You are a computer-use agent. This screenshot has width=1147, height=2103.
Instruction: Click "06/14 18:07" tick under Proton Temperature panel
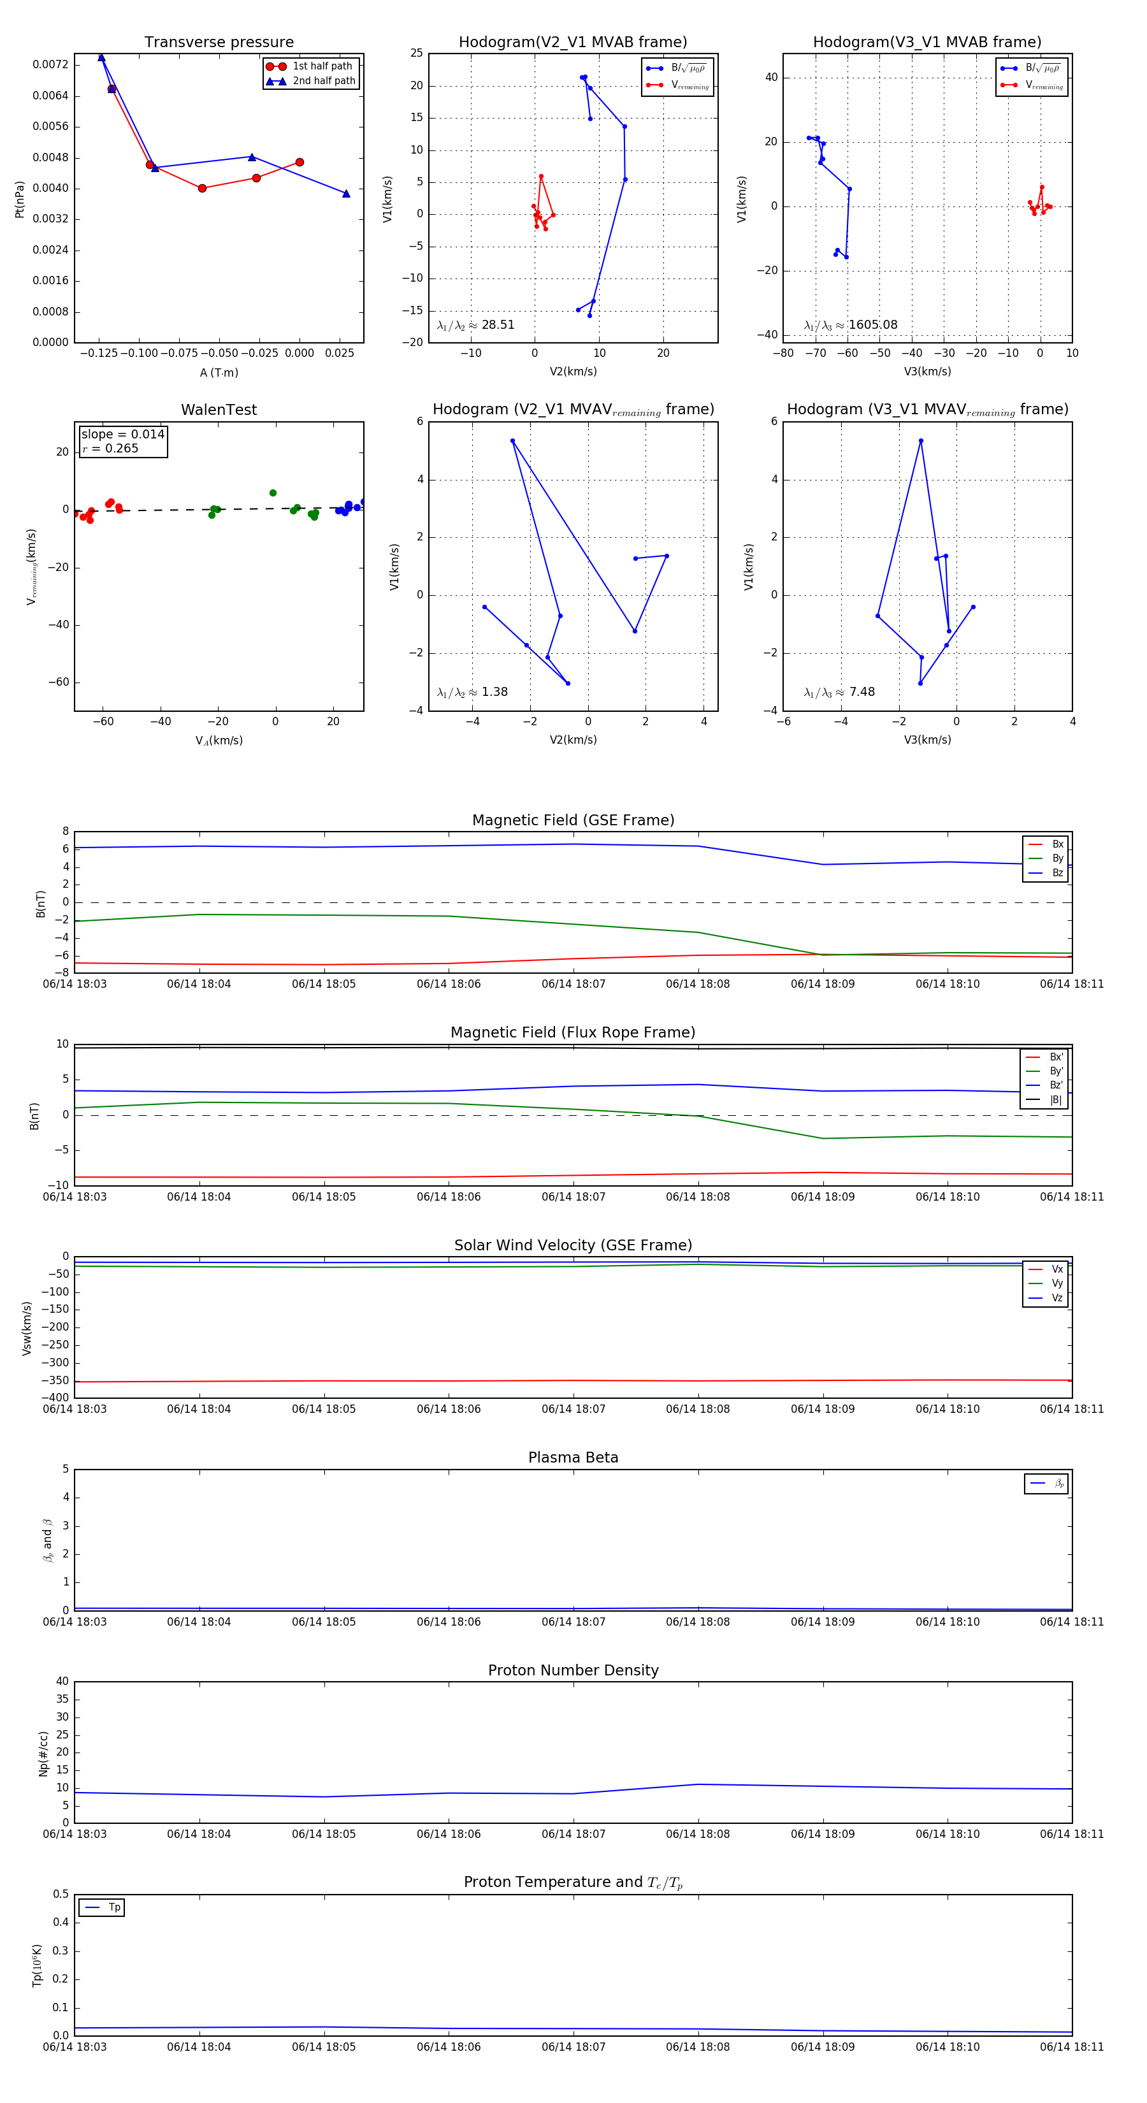tap(573, 2047)
